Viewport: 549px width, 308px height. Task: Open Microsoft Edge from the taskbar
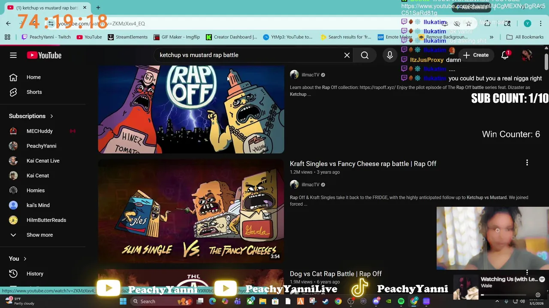(x=212, y=302)
